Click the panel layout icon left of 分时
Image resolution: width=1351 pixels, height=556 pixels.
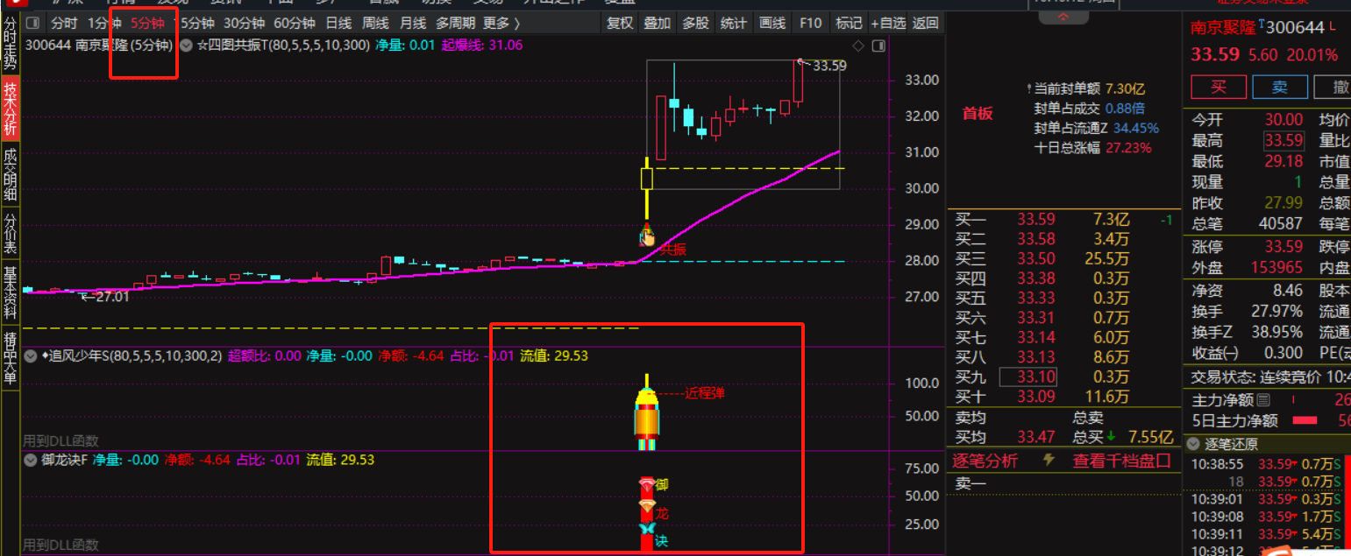click(32, 24)
